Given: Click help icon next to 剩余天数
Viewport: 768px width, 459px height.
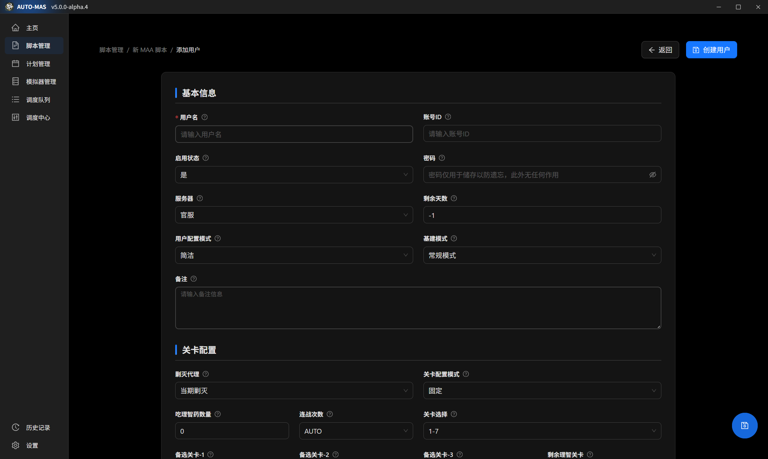Looking at the screenshot, I should pos(454,198).
